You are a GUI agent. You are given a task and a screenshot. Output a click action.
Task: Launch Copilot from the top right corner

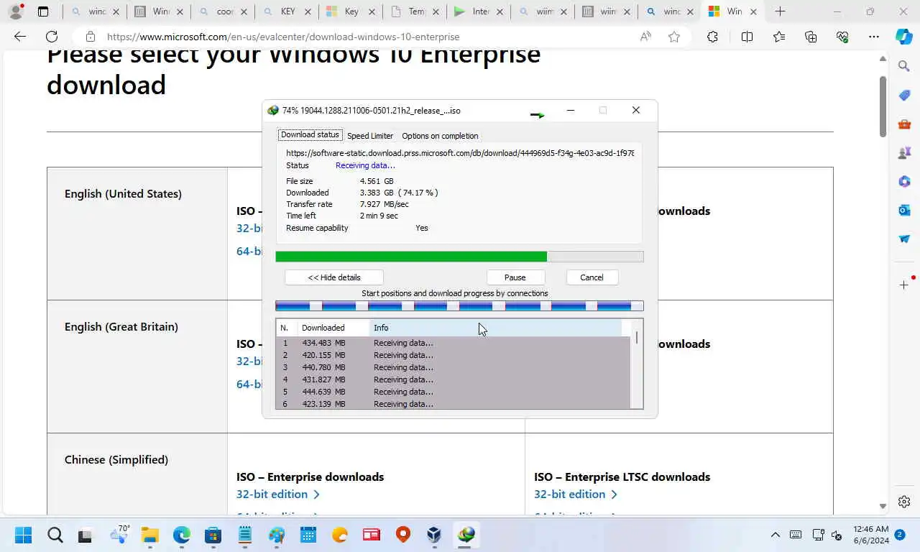click(904, 37)
